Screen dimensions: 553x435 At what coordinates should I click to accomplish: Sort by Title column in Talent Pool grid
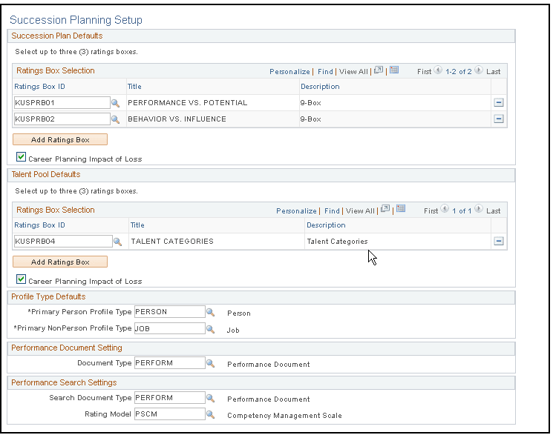click(x=137, y=225)
